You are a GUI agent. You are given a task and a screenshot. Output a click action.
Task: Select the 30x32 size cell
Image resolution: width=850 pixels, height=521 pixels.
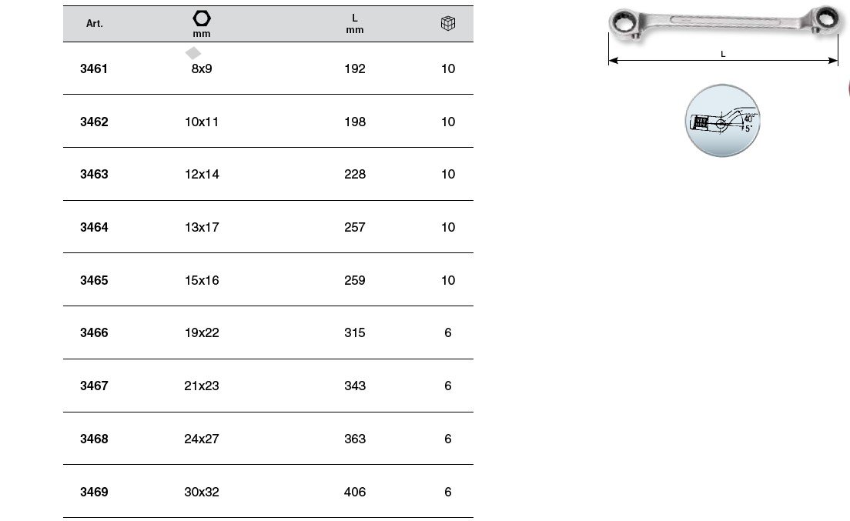pyautogui.click(x=202, y=493)
